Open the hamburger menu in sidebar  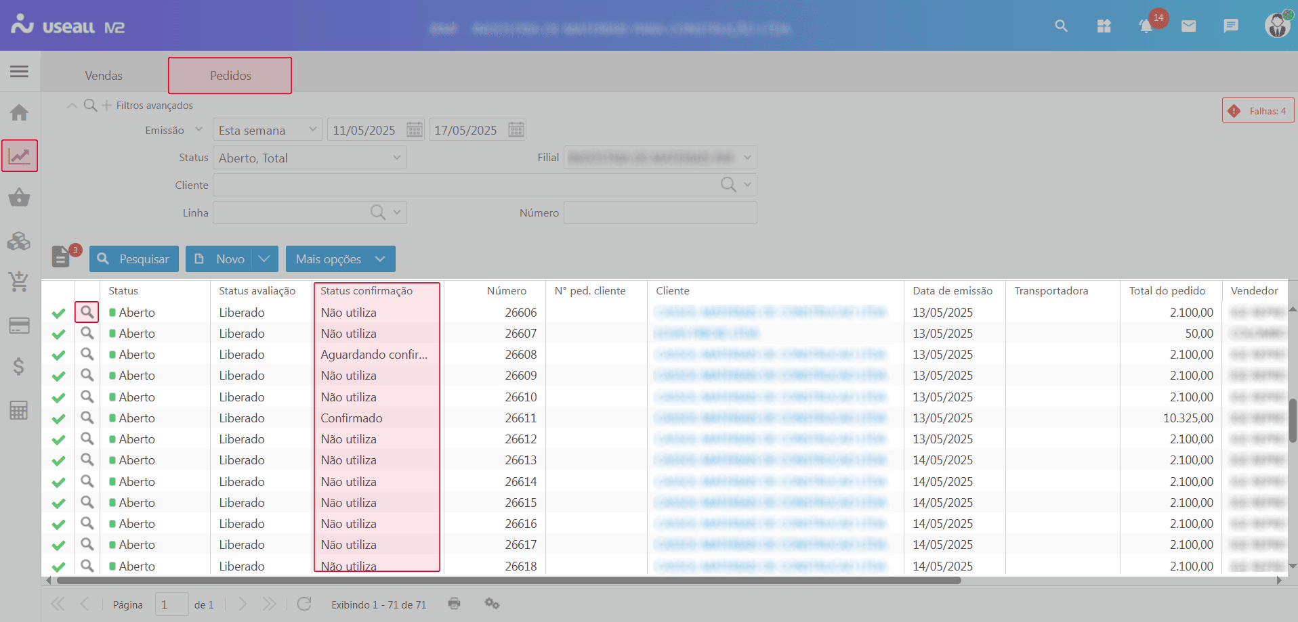click(19, 71)
